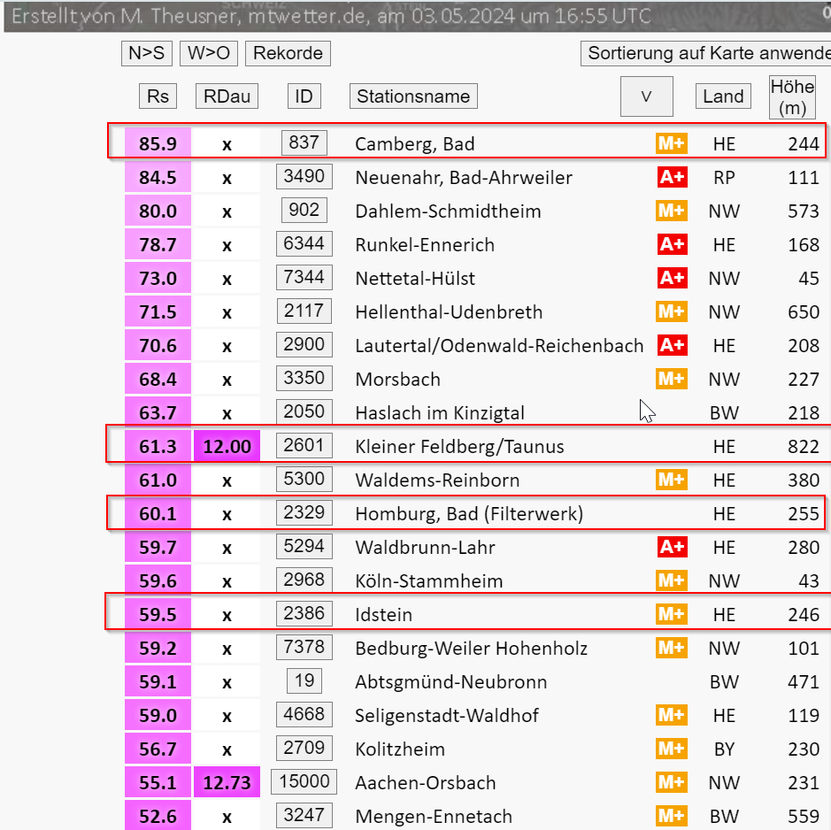Open station ID 15000 Aachen-Orsbach
The image size is (831, 830).
pos(304,781)
